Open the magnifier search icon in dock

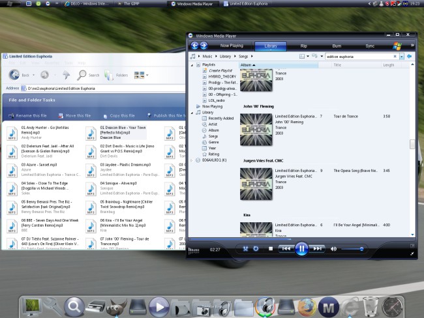[x=74, y=307]
